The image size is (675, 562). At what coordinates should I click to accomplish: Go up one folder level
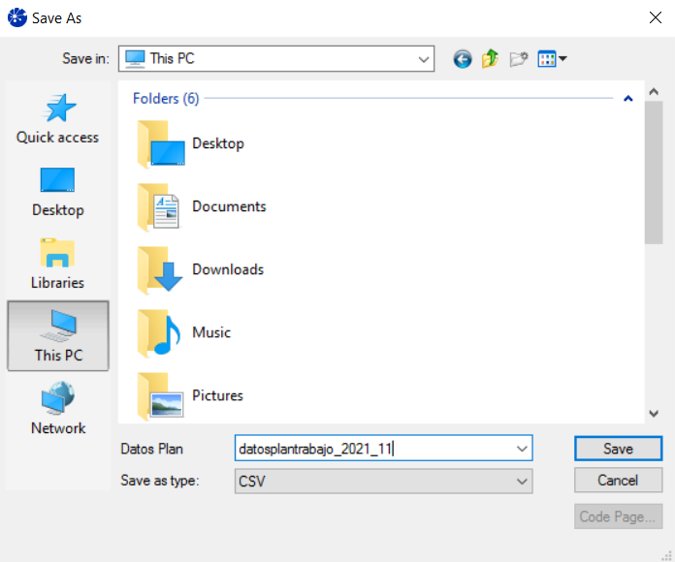tap(491, 59)
